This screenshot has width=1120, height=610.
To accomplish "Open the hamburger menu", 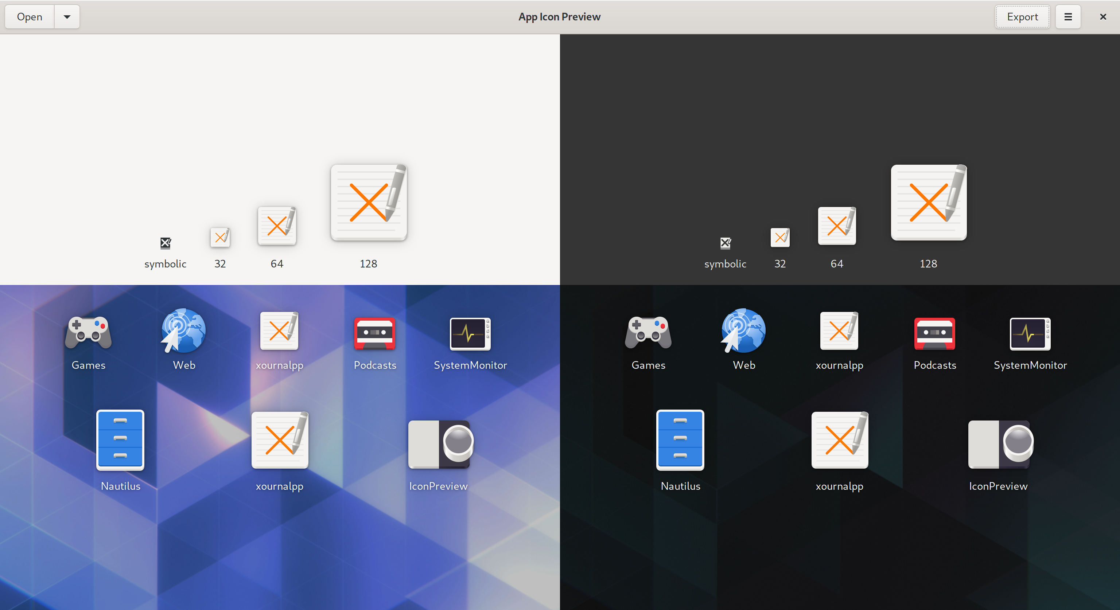I will coord(1068,17).
